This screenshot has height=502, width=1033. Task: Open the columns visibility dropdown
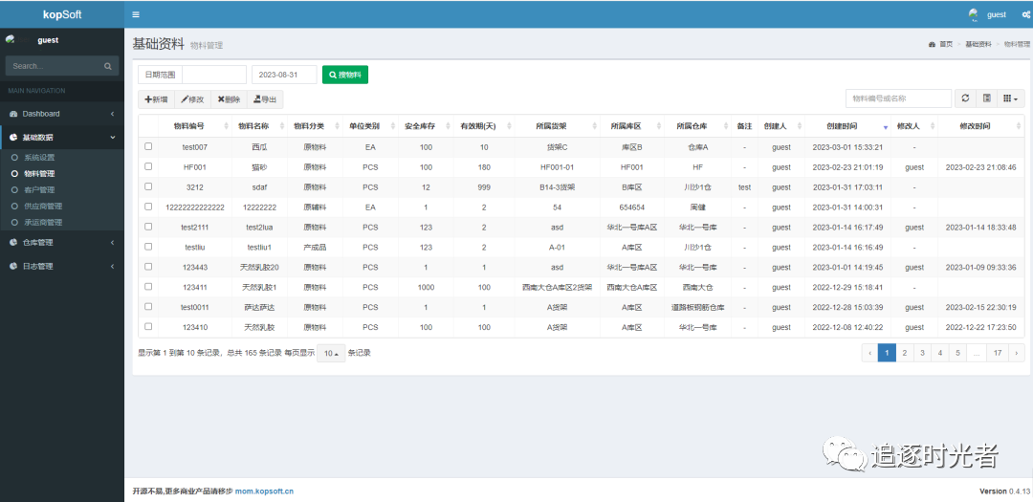(1010, 98)
